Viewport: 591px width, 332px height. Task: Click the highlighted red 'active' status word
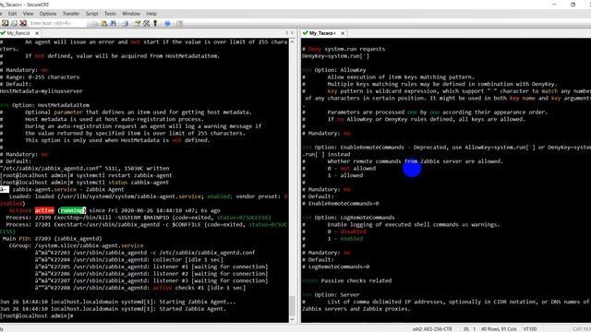pos(44,210)
